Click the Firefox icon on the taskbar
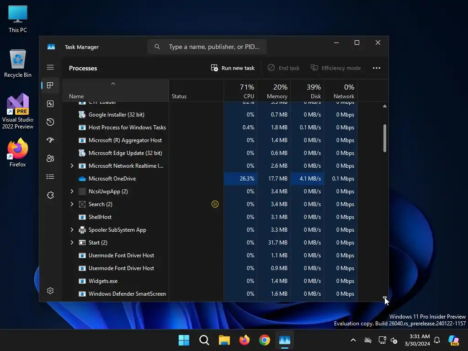468x351 pixels. [x=245, y=340]
